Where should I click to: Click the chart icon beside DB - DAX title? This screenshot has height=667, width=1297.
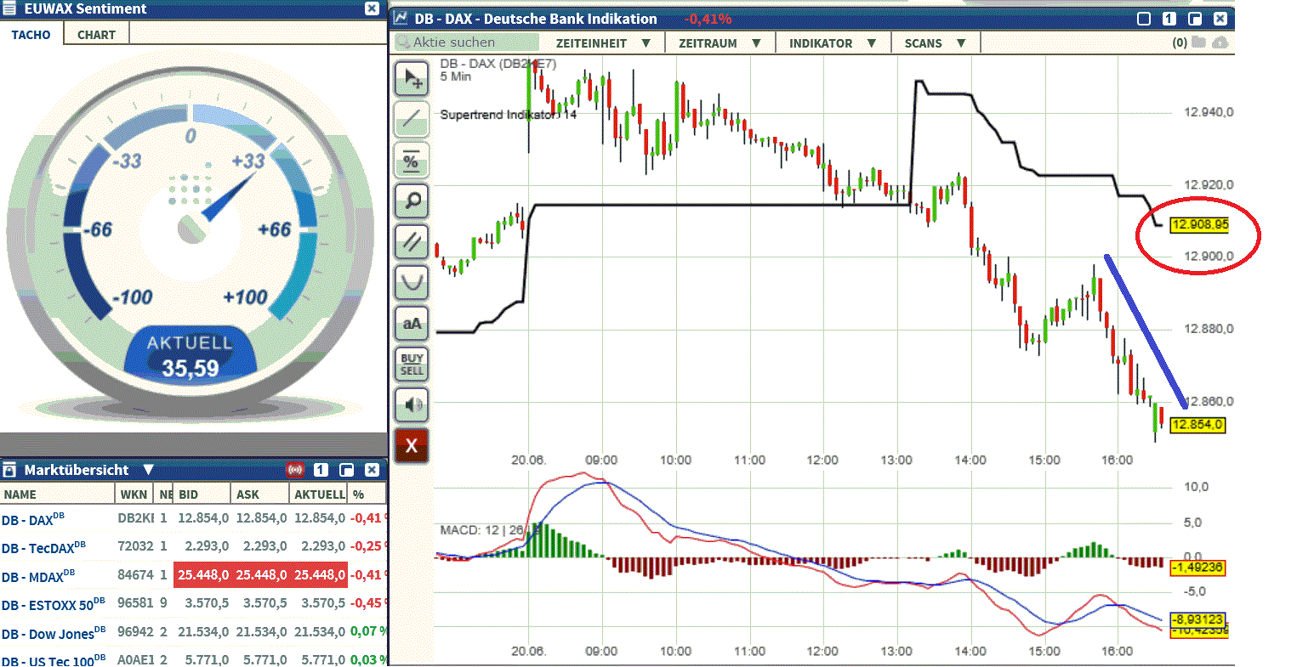tap(401, 19)
